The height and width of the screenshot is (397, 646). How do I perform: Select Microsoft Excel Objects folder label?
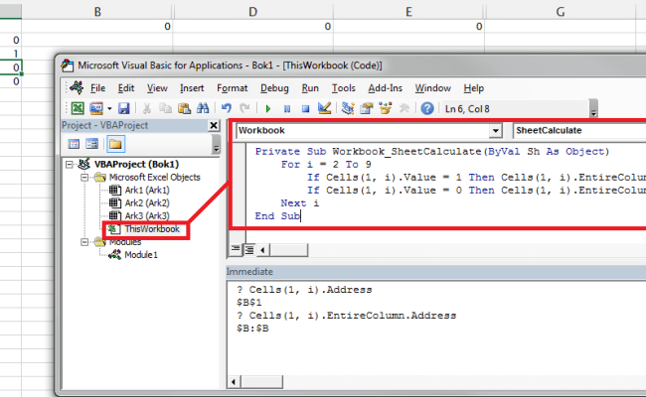click(154, 178)
